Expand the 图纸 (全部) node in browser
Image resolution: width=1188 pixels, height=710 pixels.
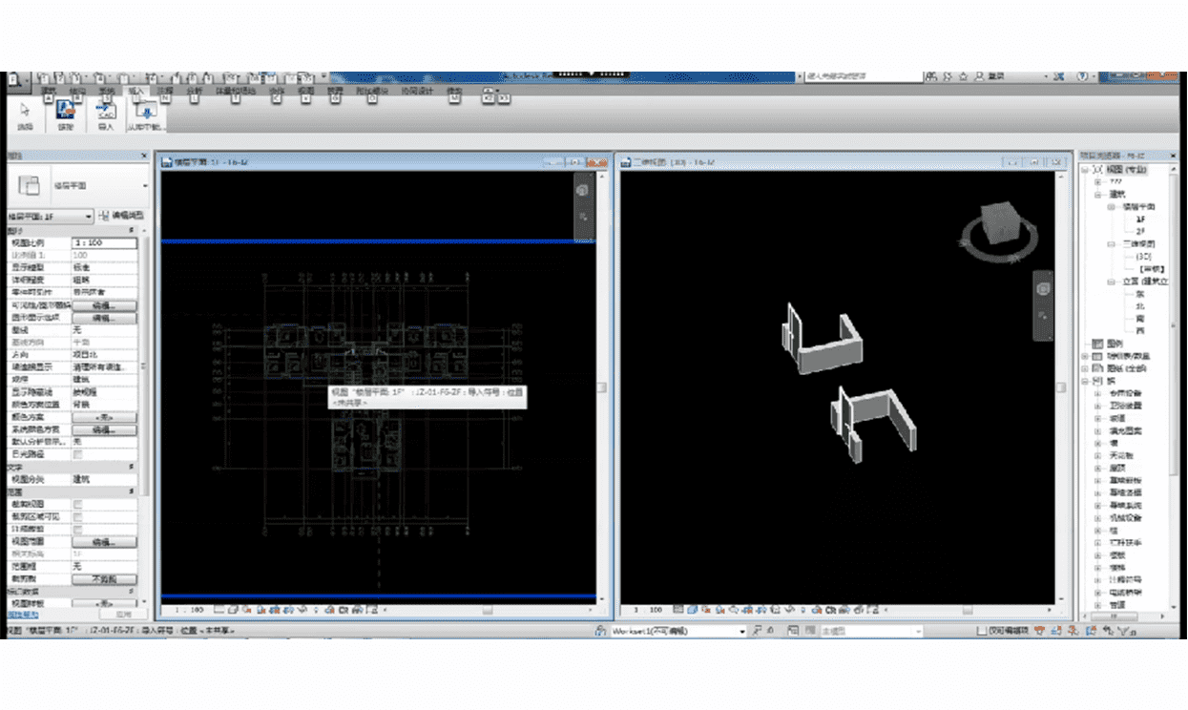(1085, 368)
